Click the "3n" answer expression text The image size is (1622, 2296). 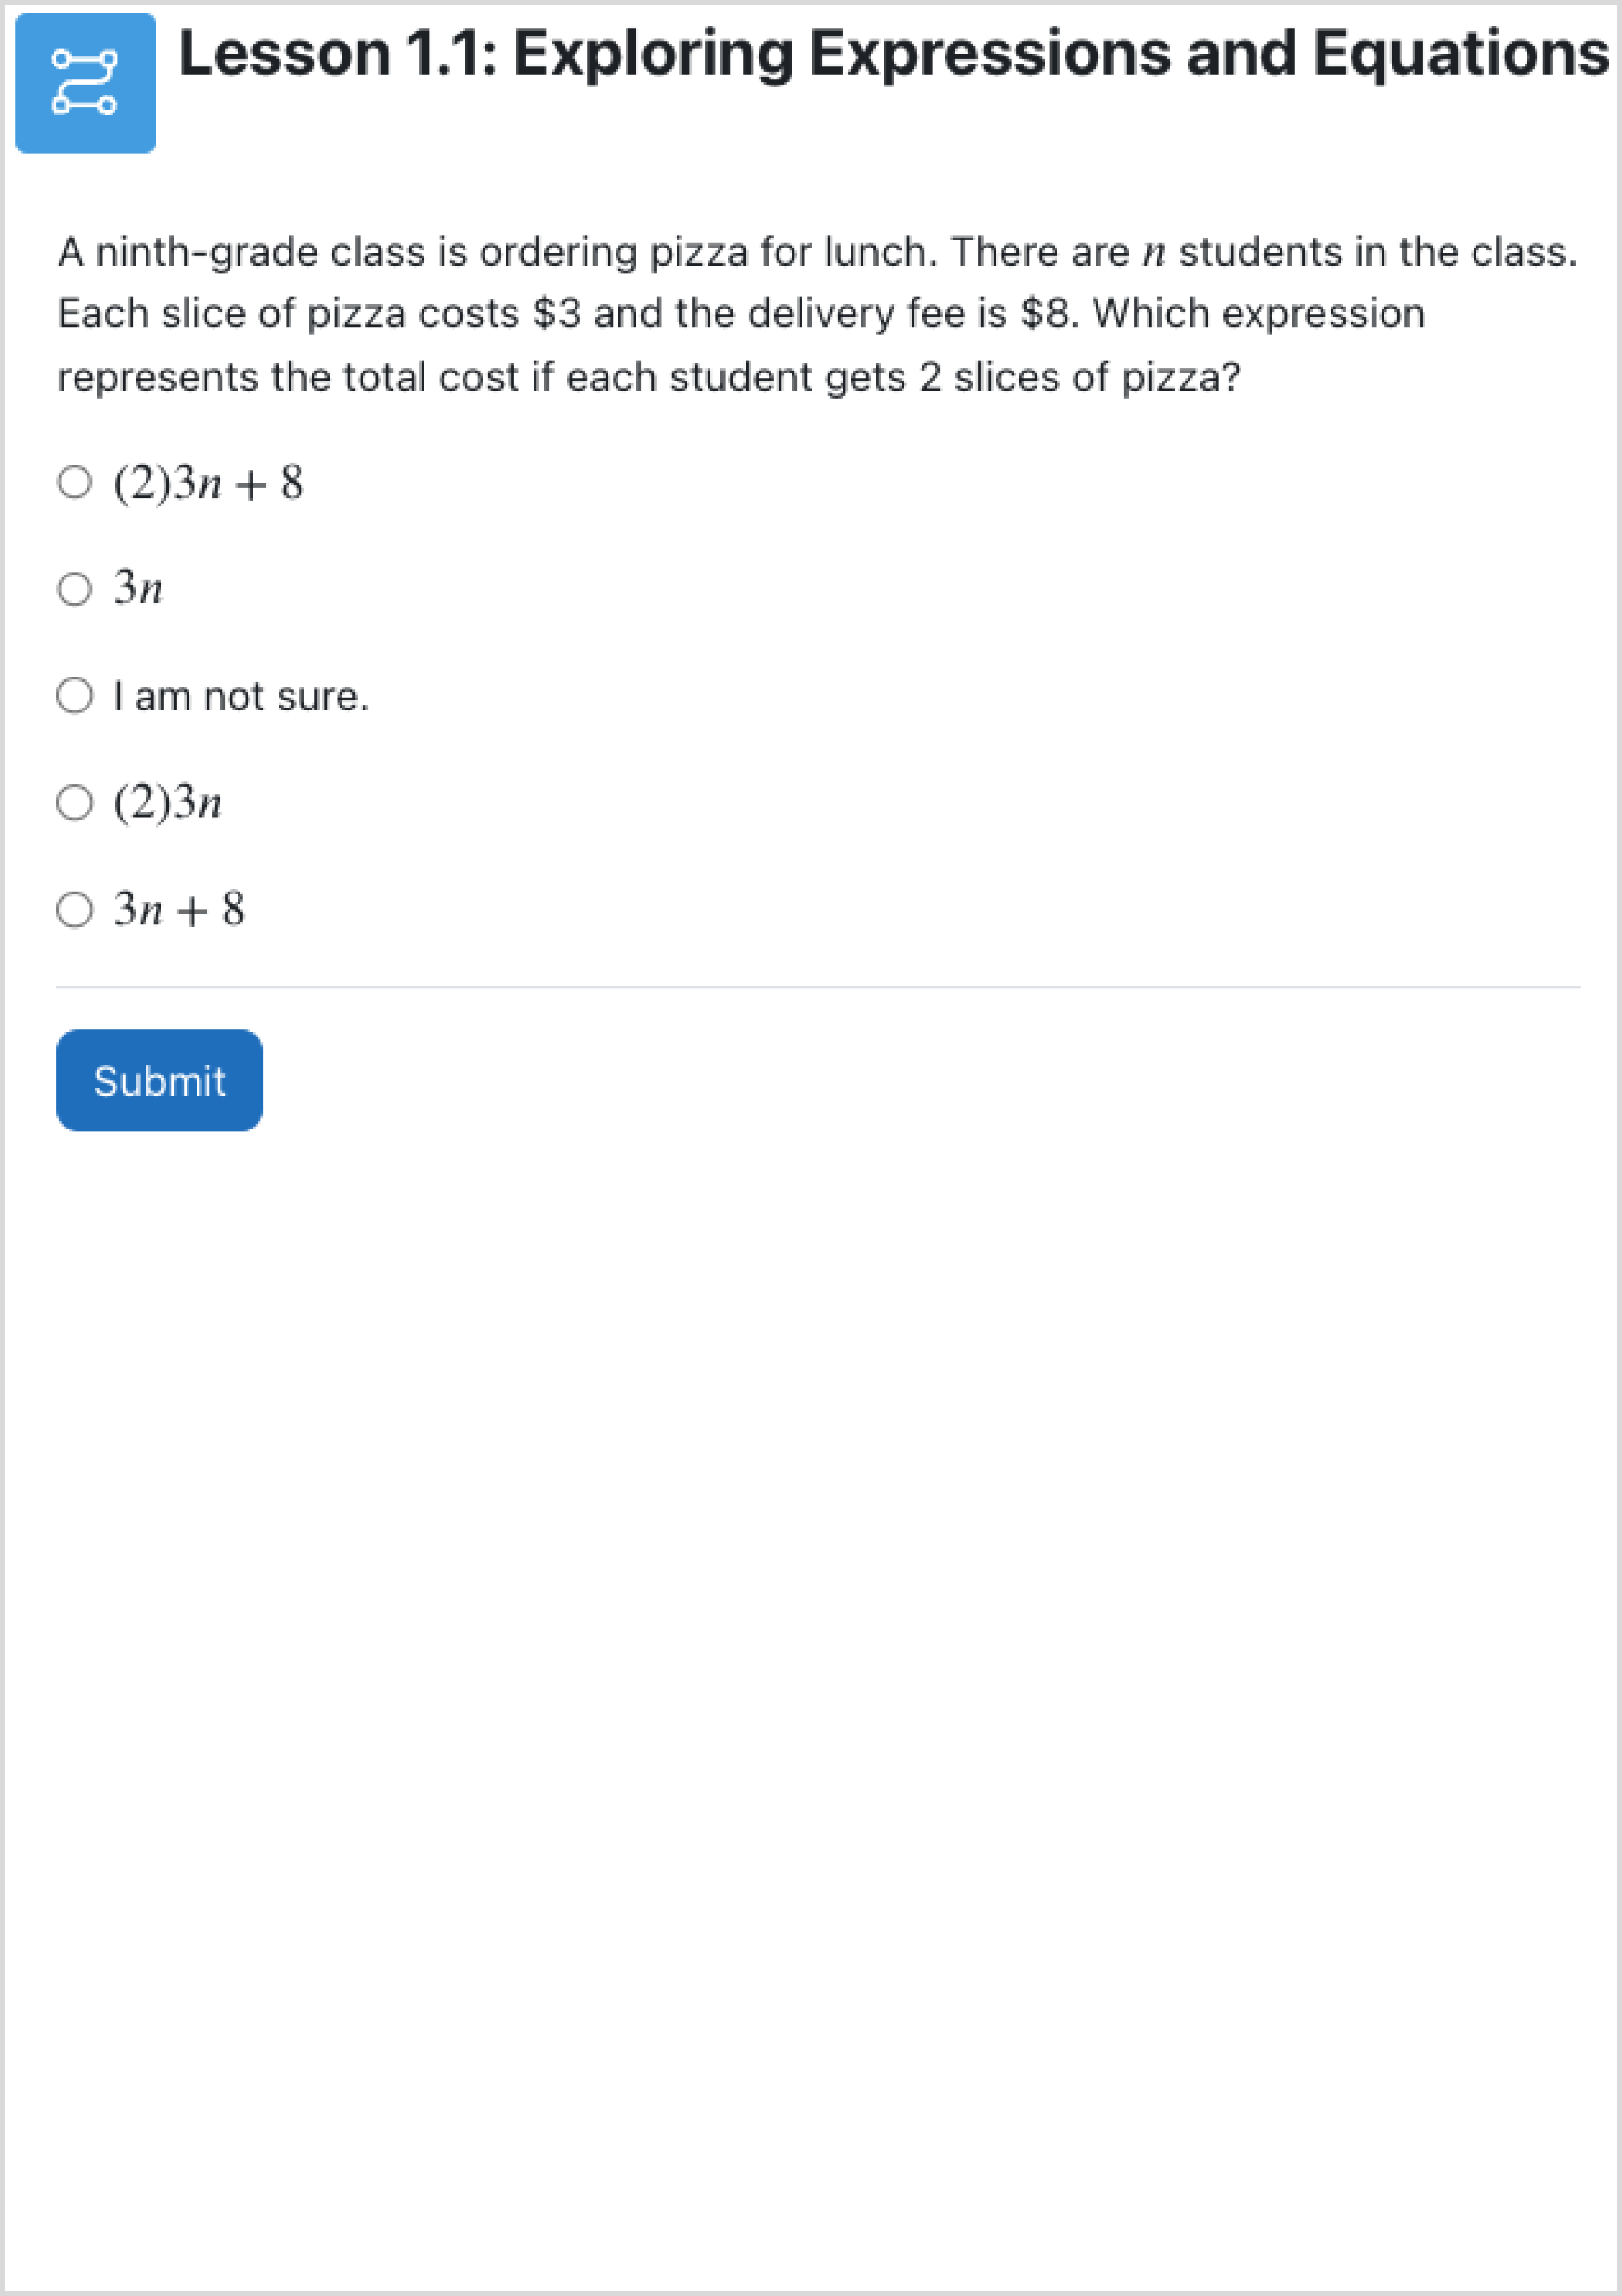(138, 589)
